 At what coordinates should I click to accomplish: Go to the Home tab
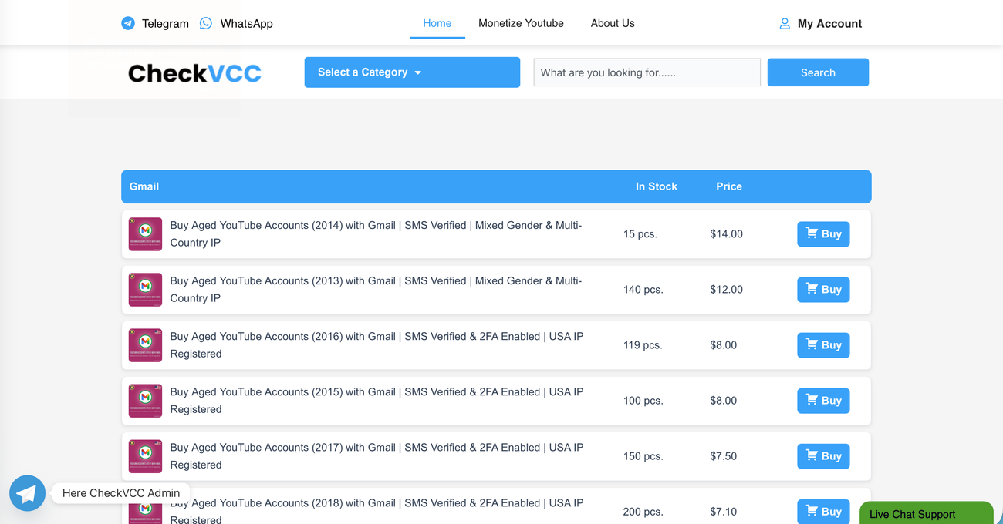tap(437, 23)
